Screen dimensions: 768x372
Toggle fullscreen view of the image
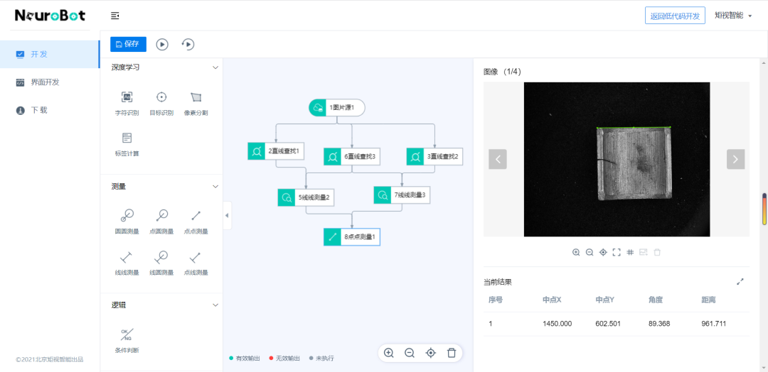pos(617,252)
